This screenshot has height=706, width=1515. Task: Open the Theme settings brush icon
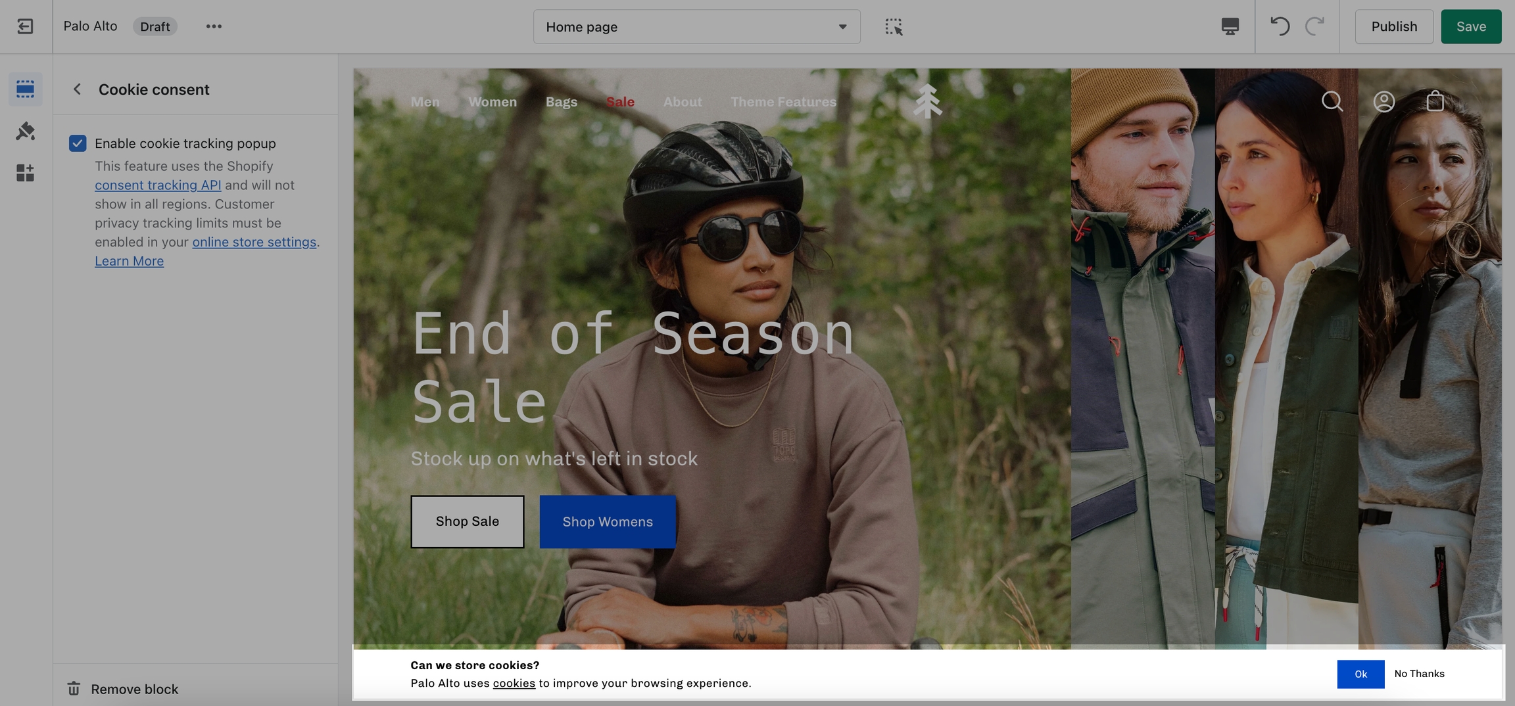pos(25,131)
